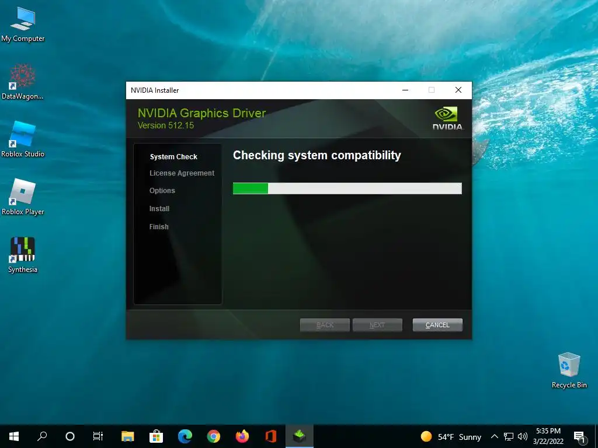
Task: Select System Check step
Action: [173, 156]
